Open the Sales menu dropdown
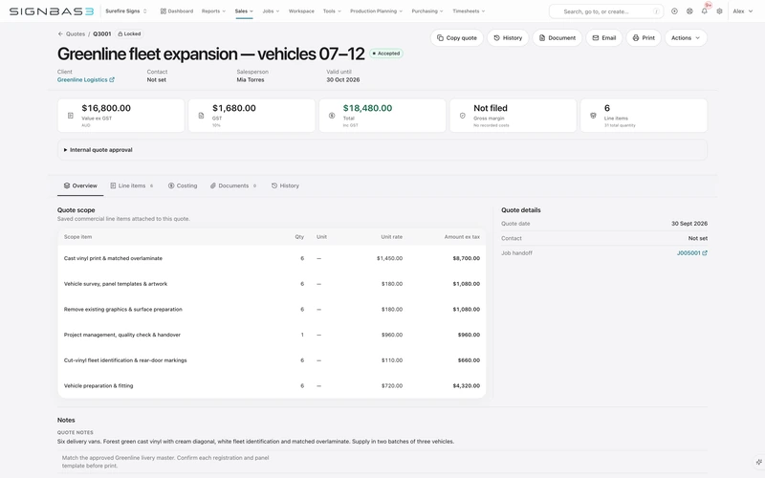 click(x=244, y=11)
